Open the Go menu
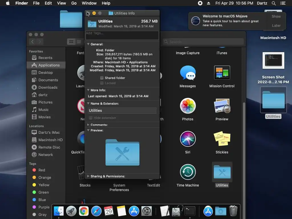This screenshot has width=292, height=219. 74,3
